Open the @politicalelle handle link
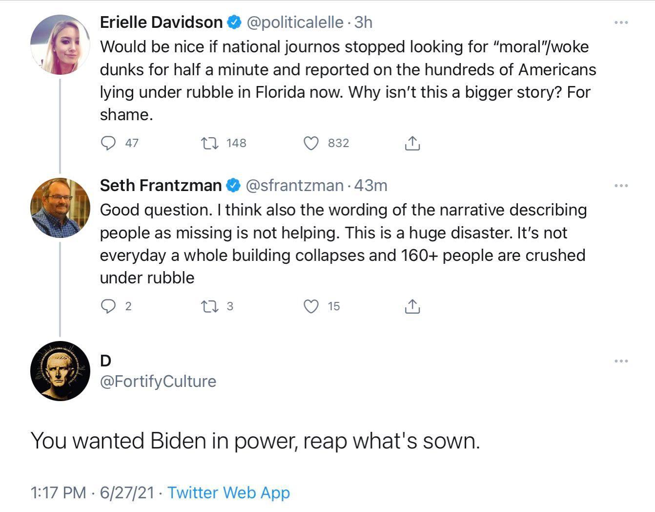 click(x=295, y=22)
